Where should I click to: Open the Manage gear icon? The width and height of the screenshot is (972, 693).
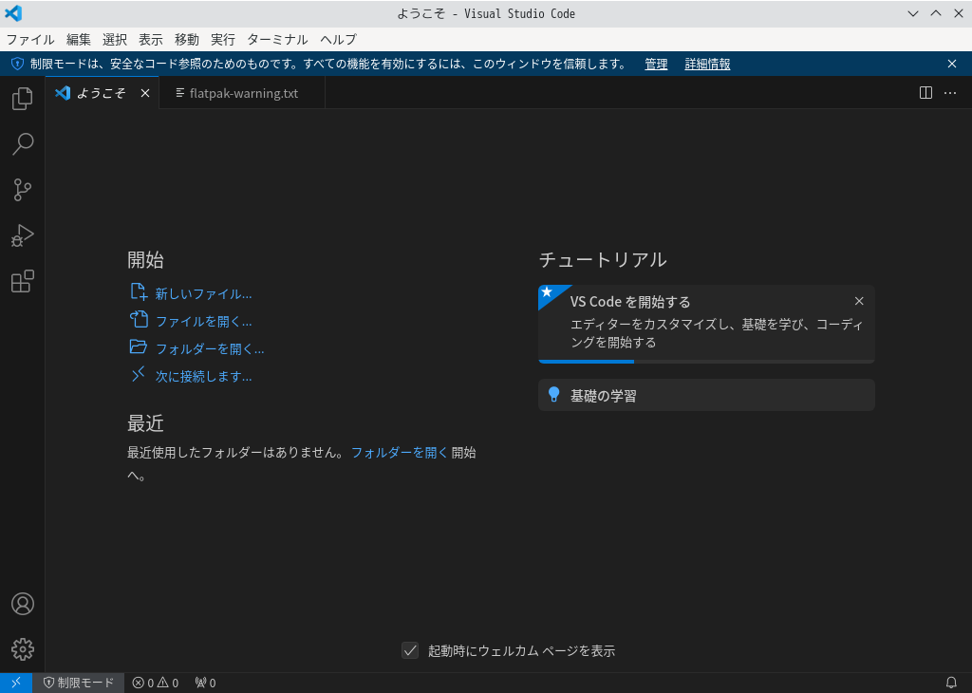coord(23,649)
